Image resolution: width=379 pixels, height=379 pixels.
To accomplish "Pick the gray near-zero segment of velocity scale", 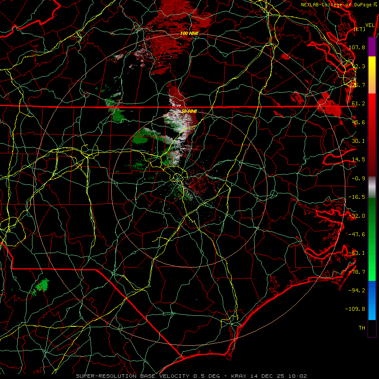I will [x=372, y=187].
